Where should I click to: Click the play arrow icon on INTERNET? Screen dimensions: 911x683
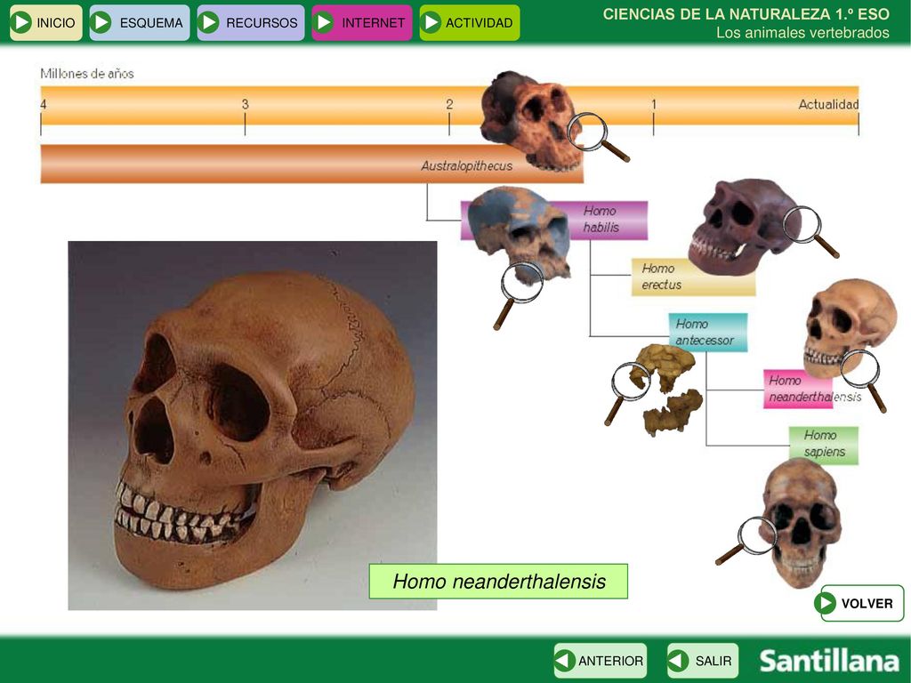323,22
